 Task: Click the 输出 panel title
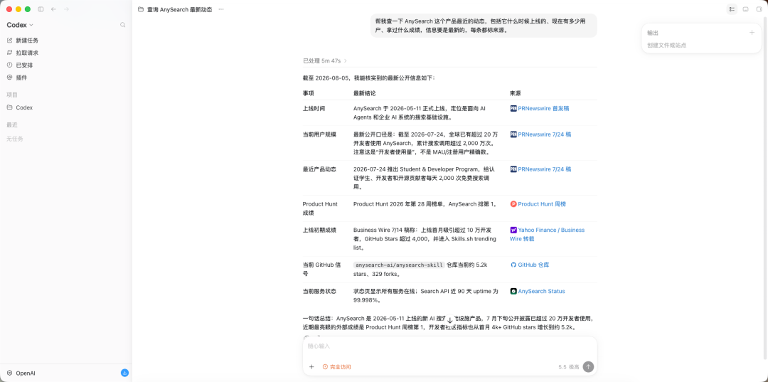click(x=652, y=33)
